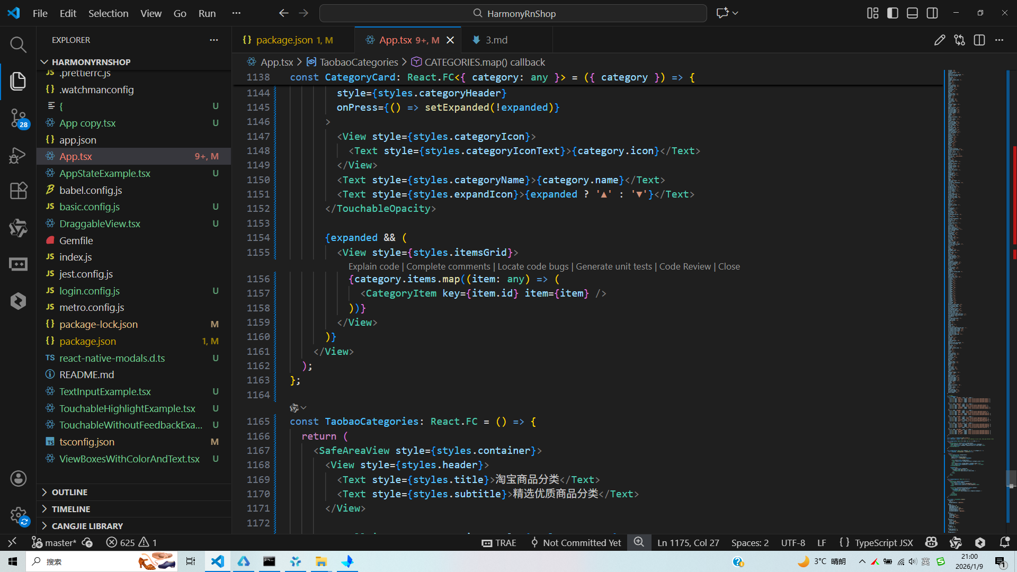Toggle the primary side bar visibility
The width and height of the screenshot is (1017, 572).
click(893, 13)
